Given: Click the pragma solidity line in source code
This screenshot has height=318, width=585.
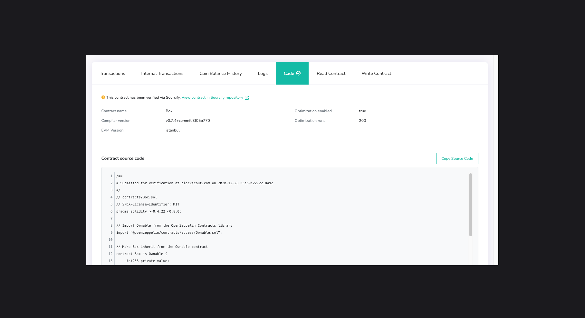Looking at the screenshot, I should (149, 212).
